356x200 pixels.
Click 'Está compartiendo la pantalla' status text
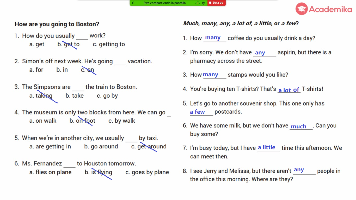(x=165, y=3)
